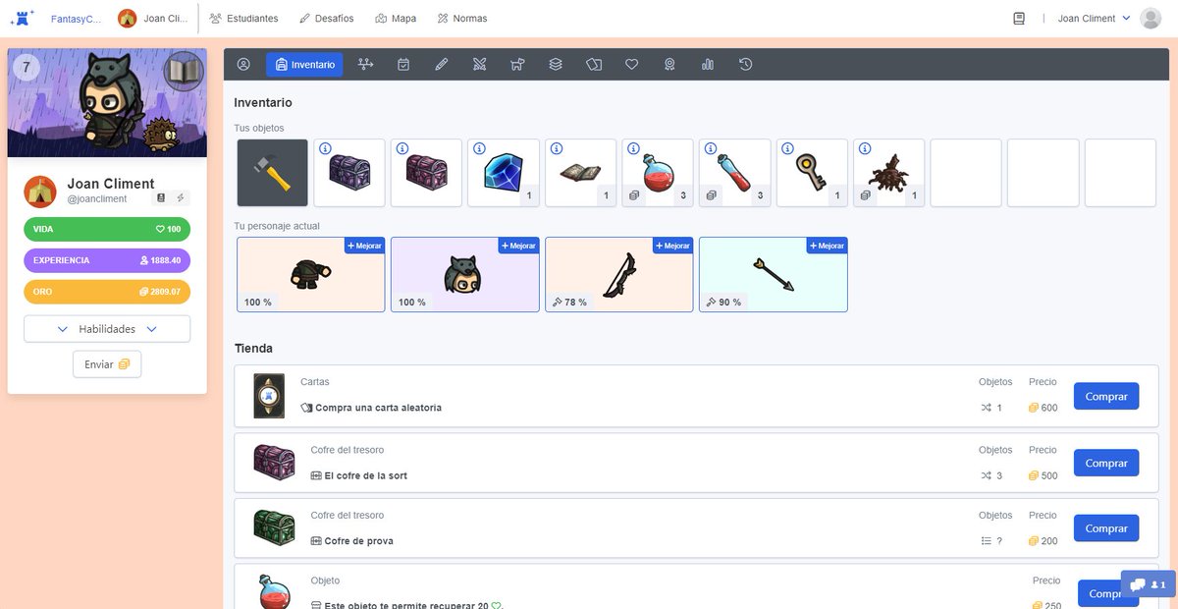Show info for the red round potion

point(633,149)
